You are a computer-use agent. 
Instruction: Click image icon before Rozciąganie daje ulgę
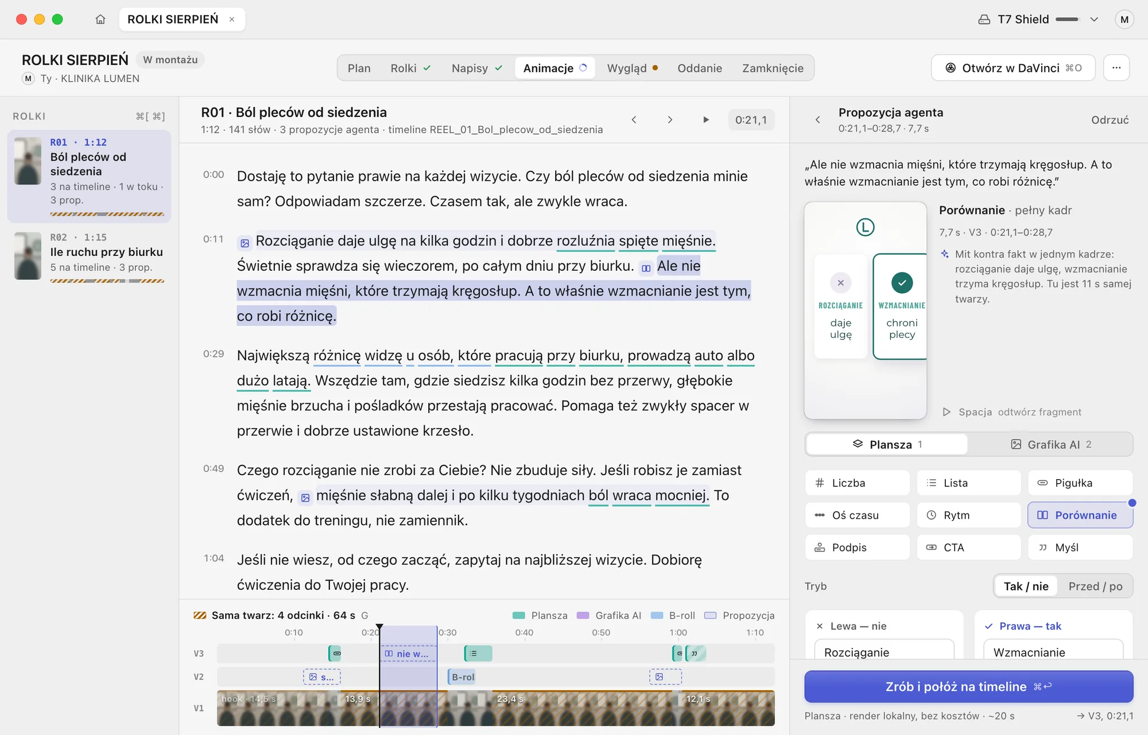[245, 243]
